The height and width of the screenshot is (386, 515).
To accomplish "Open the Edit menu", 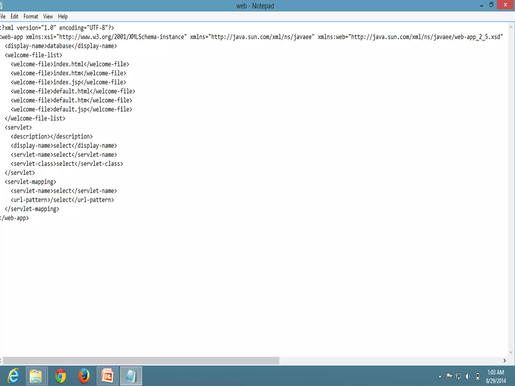I will coord(14,17).
